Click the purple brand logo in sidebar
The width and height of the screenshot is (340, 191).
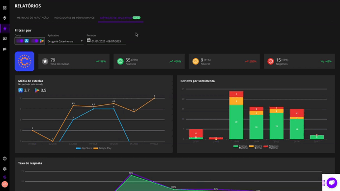pyautogui.click(x=4, y=177)
